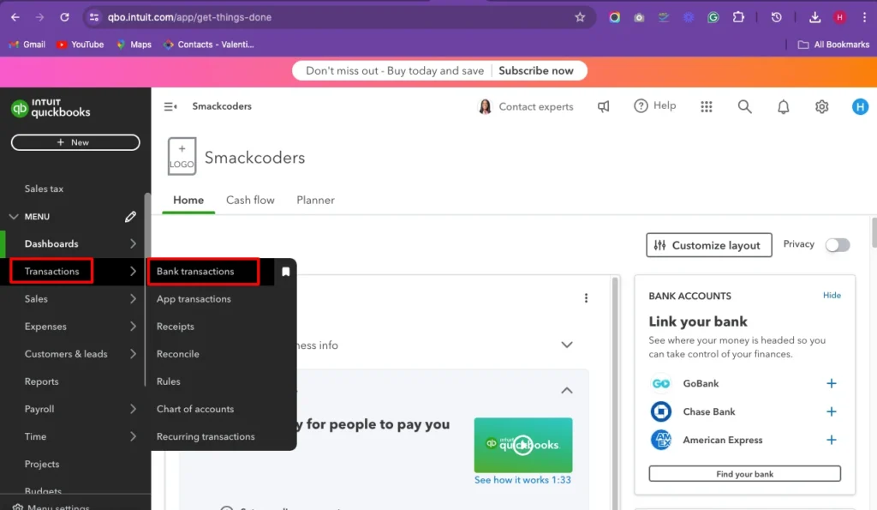Click the QuickBooks logo in sidebar
The width and height of the screenshot is (877, 510).
(51, 107)
